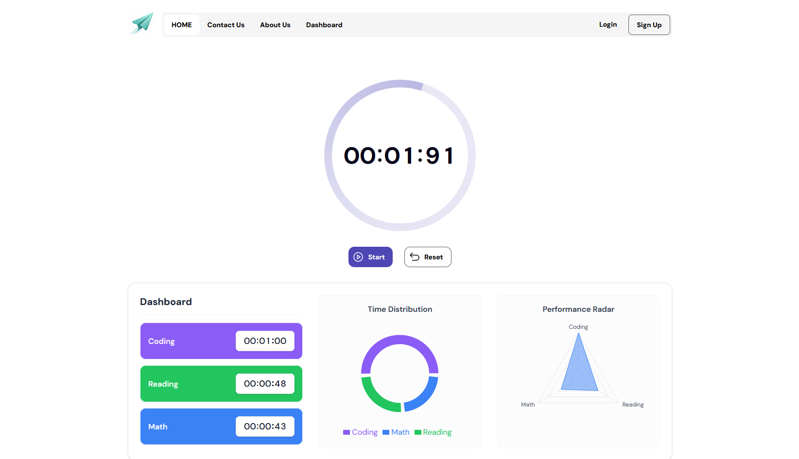Open the About Us page

tap(275, 25)
